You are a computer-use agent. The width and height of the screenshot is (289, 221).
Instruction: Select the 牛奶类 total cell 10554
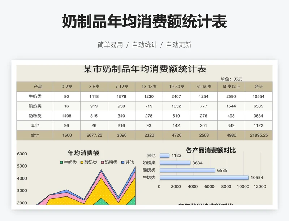coord(259,96)
